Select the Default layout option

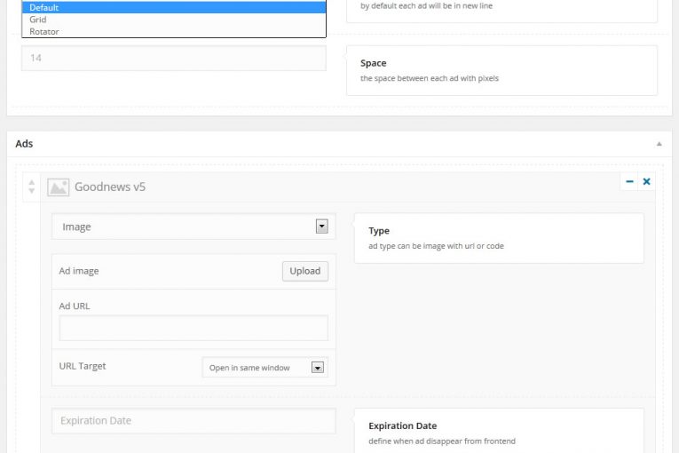pyautogui.click(x=174, y=7)
